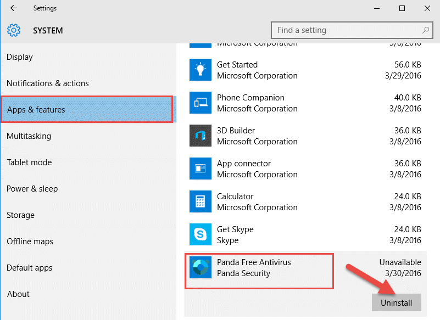The height and width of the screenshot is (320, 440).
Task: Click the back arrow in Settings
Action: (13, 8)
